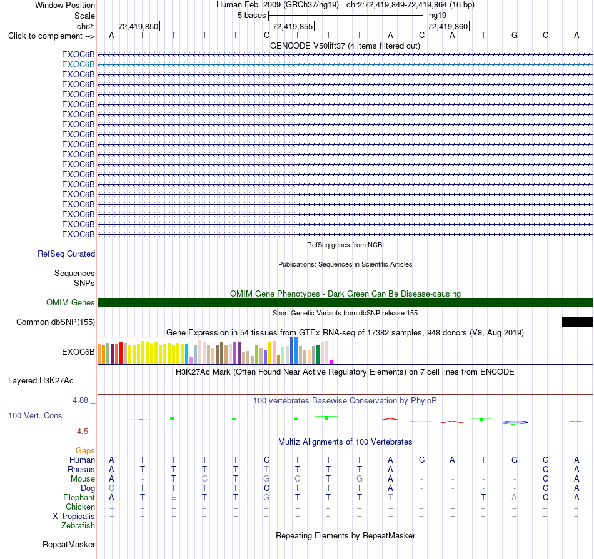594x559 pixels.
Task: Click the 'Scale' track label
Action: point(84,16)
